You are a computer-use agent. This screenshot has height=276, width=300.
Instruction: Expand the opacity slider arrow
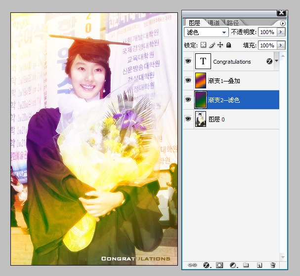(281, 32)
